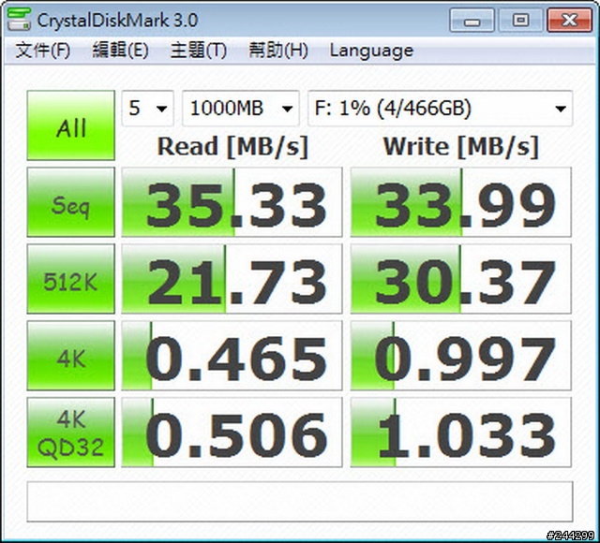
Task: Open the 幫助(H) menu
Action: coord(278,51)
